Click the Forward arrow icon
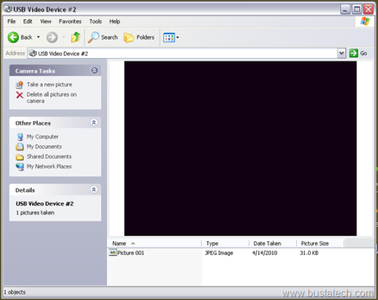This screenshot has height=300, width=378. point(52,37)
